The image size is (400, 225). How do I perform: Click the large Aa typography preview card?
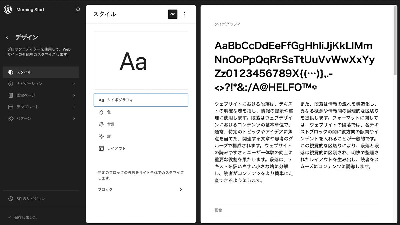tap(141, 60)
